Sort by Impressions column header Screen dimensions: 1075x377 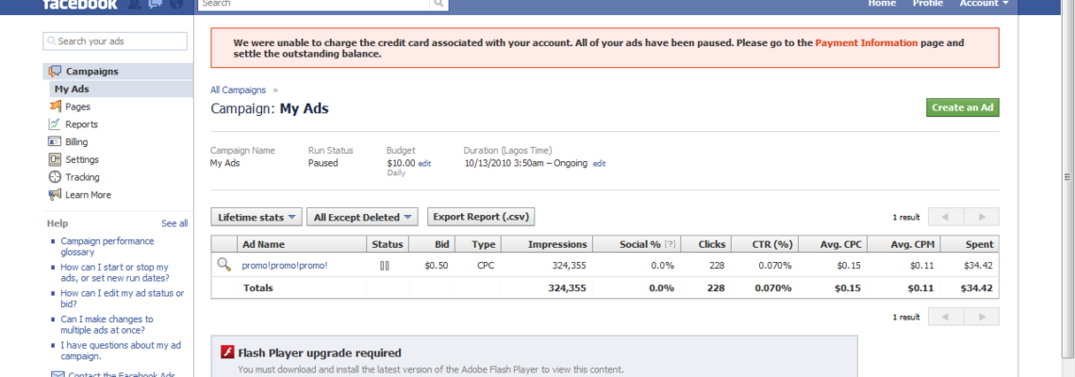546,244
